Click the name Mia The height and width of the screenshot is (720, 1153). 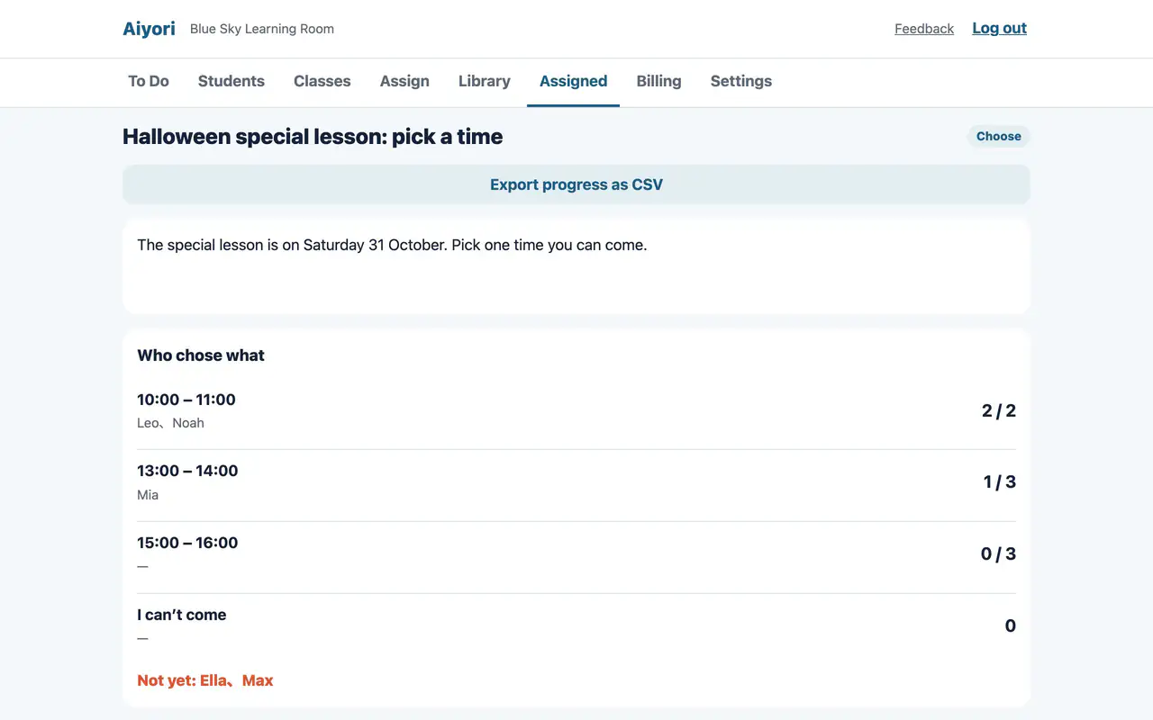point(148,495)
